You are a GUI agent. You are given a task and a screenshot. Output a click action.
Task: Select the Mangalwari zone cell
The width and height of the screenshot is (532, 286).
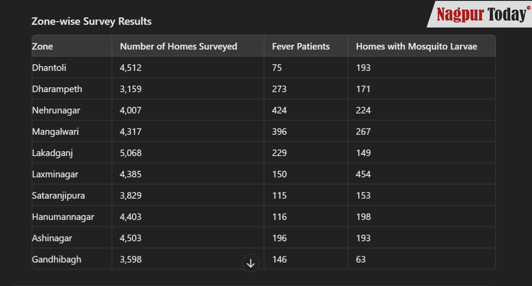55,132
